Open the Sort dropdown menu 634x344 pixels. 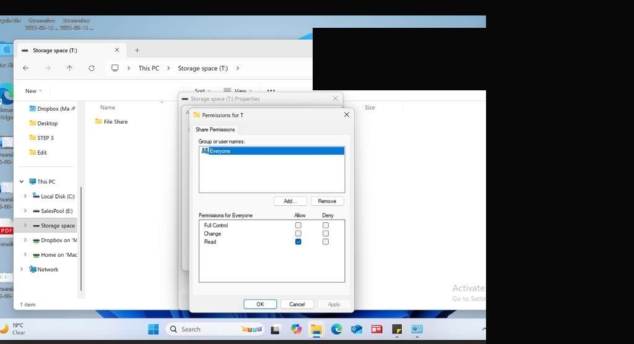coord(202,90)
